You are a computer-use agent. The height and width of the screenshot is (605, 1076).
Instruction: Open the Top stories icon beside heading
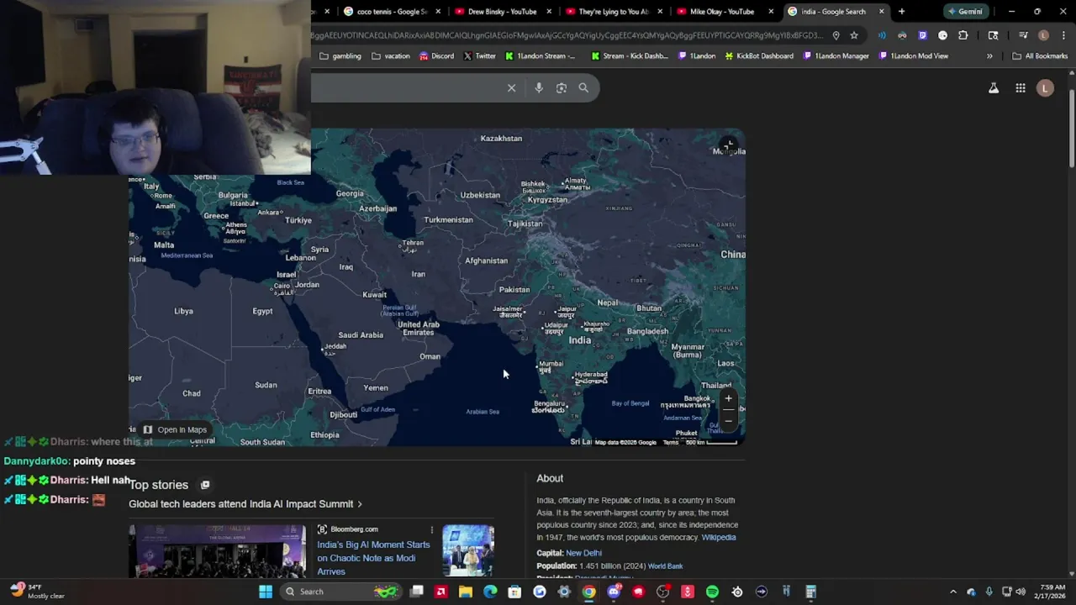[205, 485]
